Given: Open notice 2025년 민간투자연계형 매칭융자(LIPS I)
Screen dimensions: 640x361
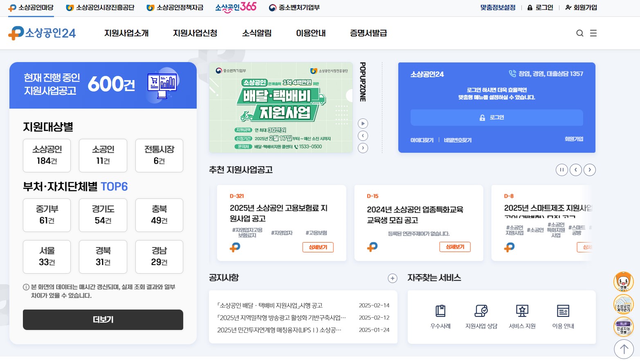Looking at the screenshot, I should tap(279, 330).
